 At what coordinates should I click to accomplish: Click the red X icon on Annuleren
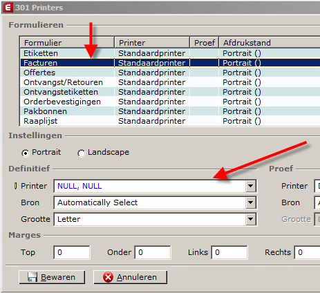tap(108, 277)
